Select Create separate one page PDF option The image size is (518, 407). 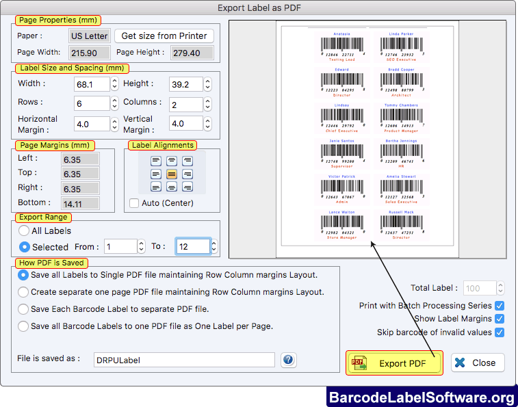(23, 292)
